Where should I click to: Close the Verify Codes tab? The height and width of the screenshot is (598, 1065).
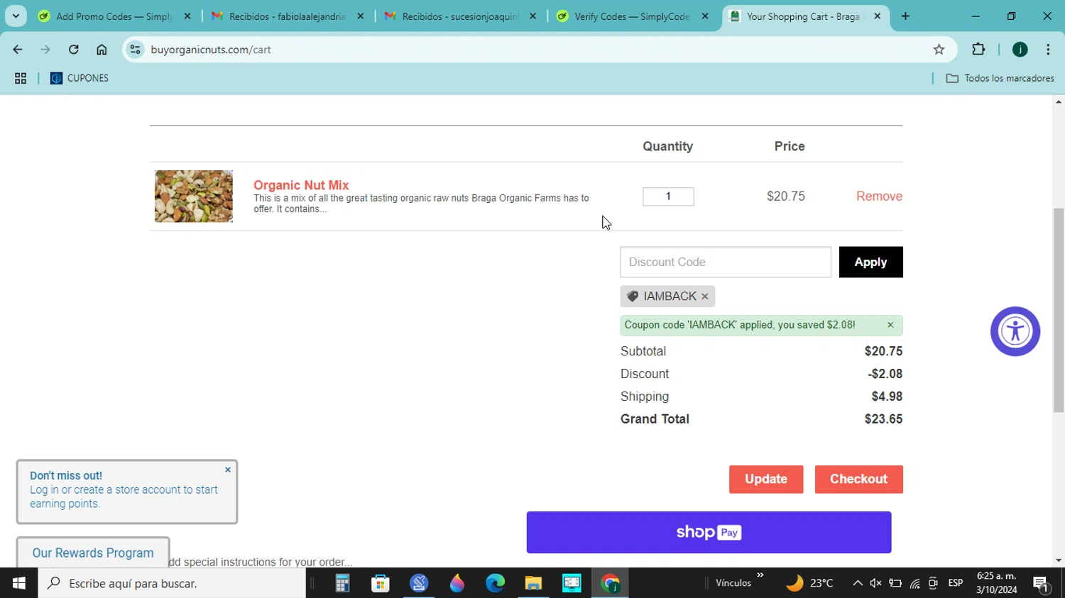click(x=705, y=16)
